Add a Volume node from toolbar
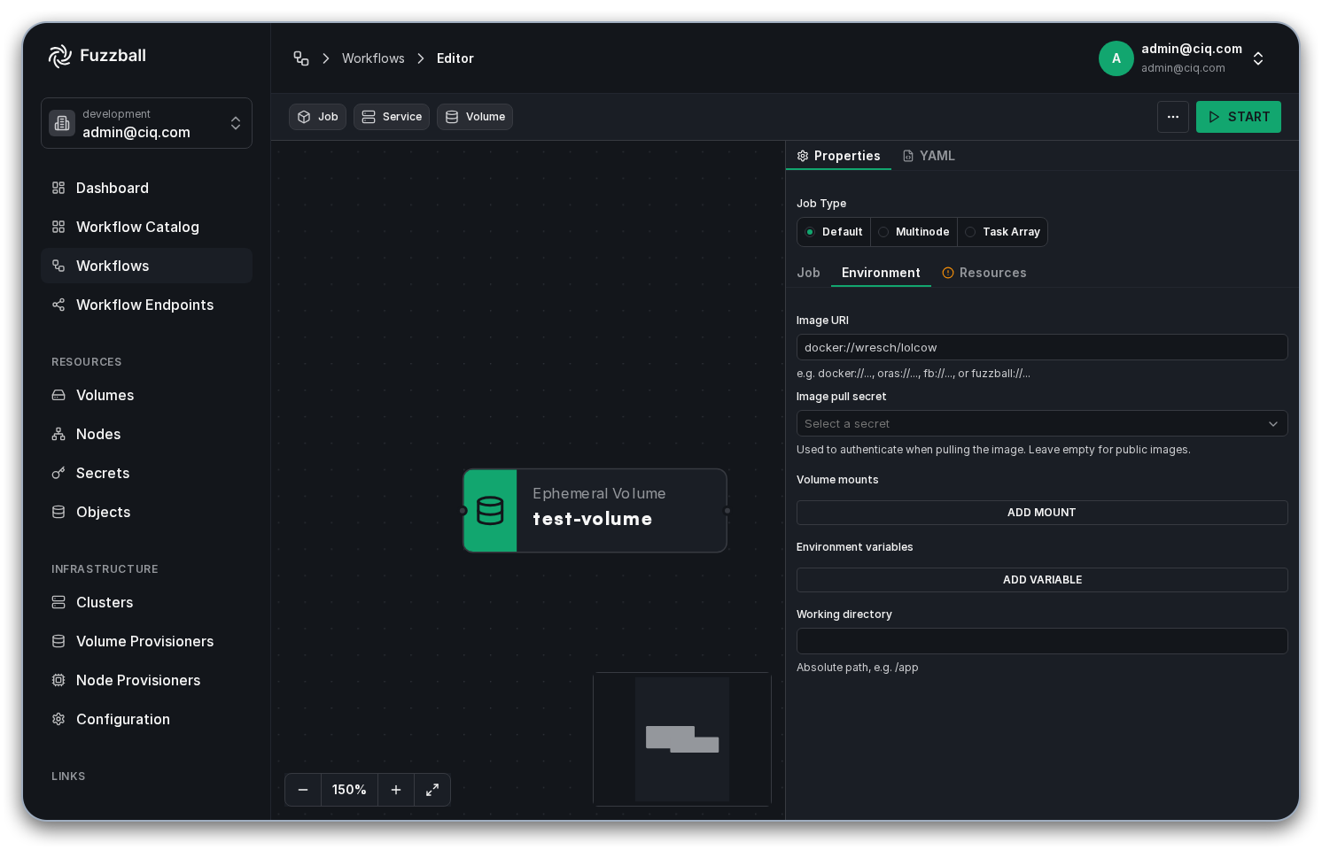This screenshot has width=1322, height=850. (475, 117)
